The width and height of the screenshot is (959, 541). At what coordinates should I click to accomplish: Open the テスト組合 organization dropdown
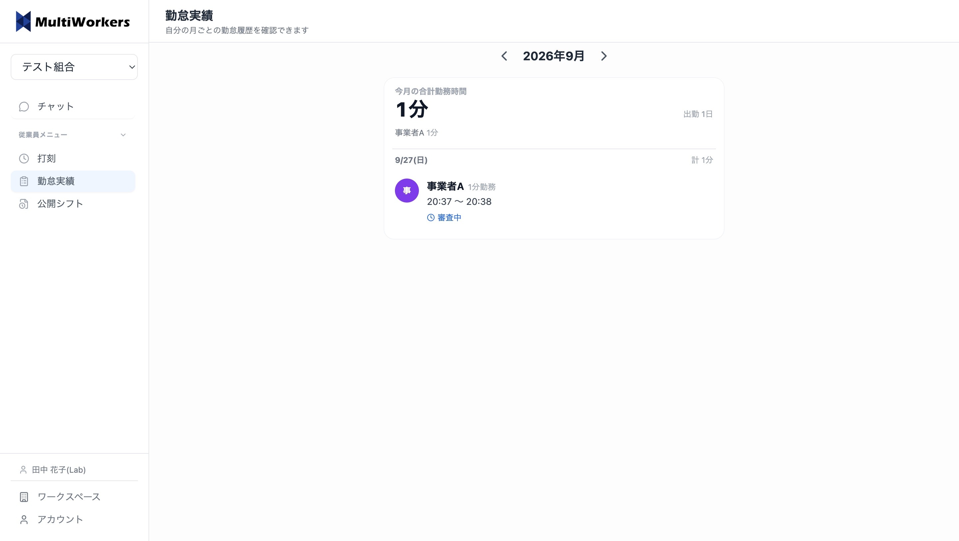(74, 67)
